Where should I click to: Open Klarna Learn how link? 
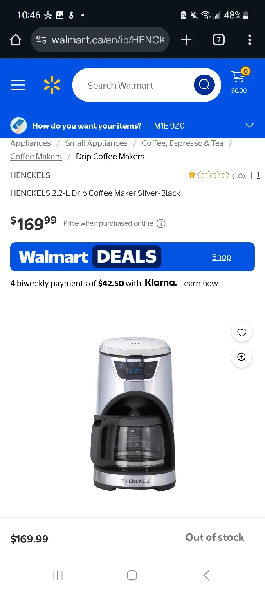coord(199,283)
